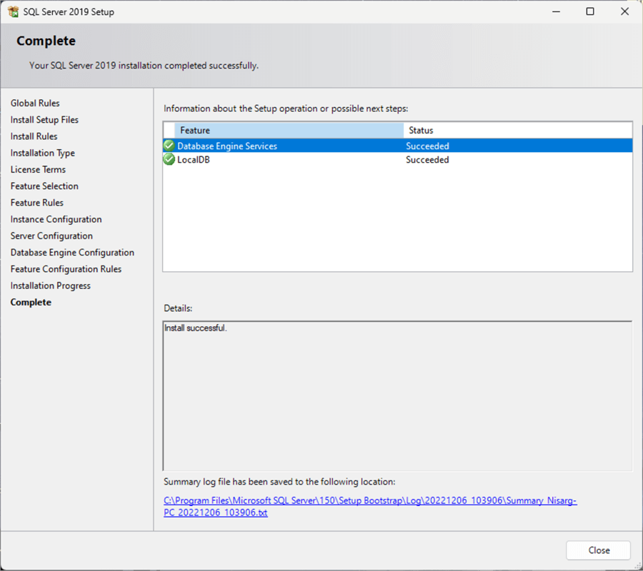Select Install Setup Files step
Image resolution: width=643 pixels, height=571 pixels.
coord(44,120)
